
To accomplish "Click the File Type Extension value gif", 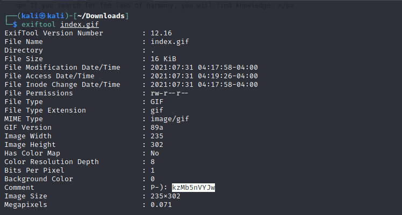I will pyautogui.click(x=157, y=110).
